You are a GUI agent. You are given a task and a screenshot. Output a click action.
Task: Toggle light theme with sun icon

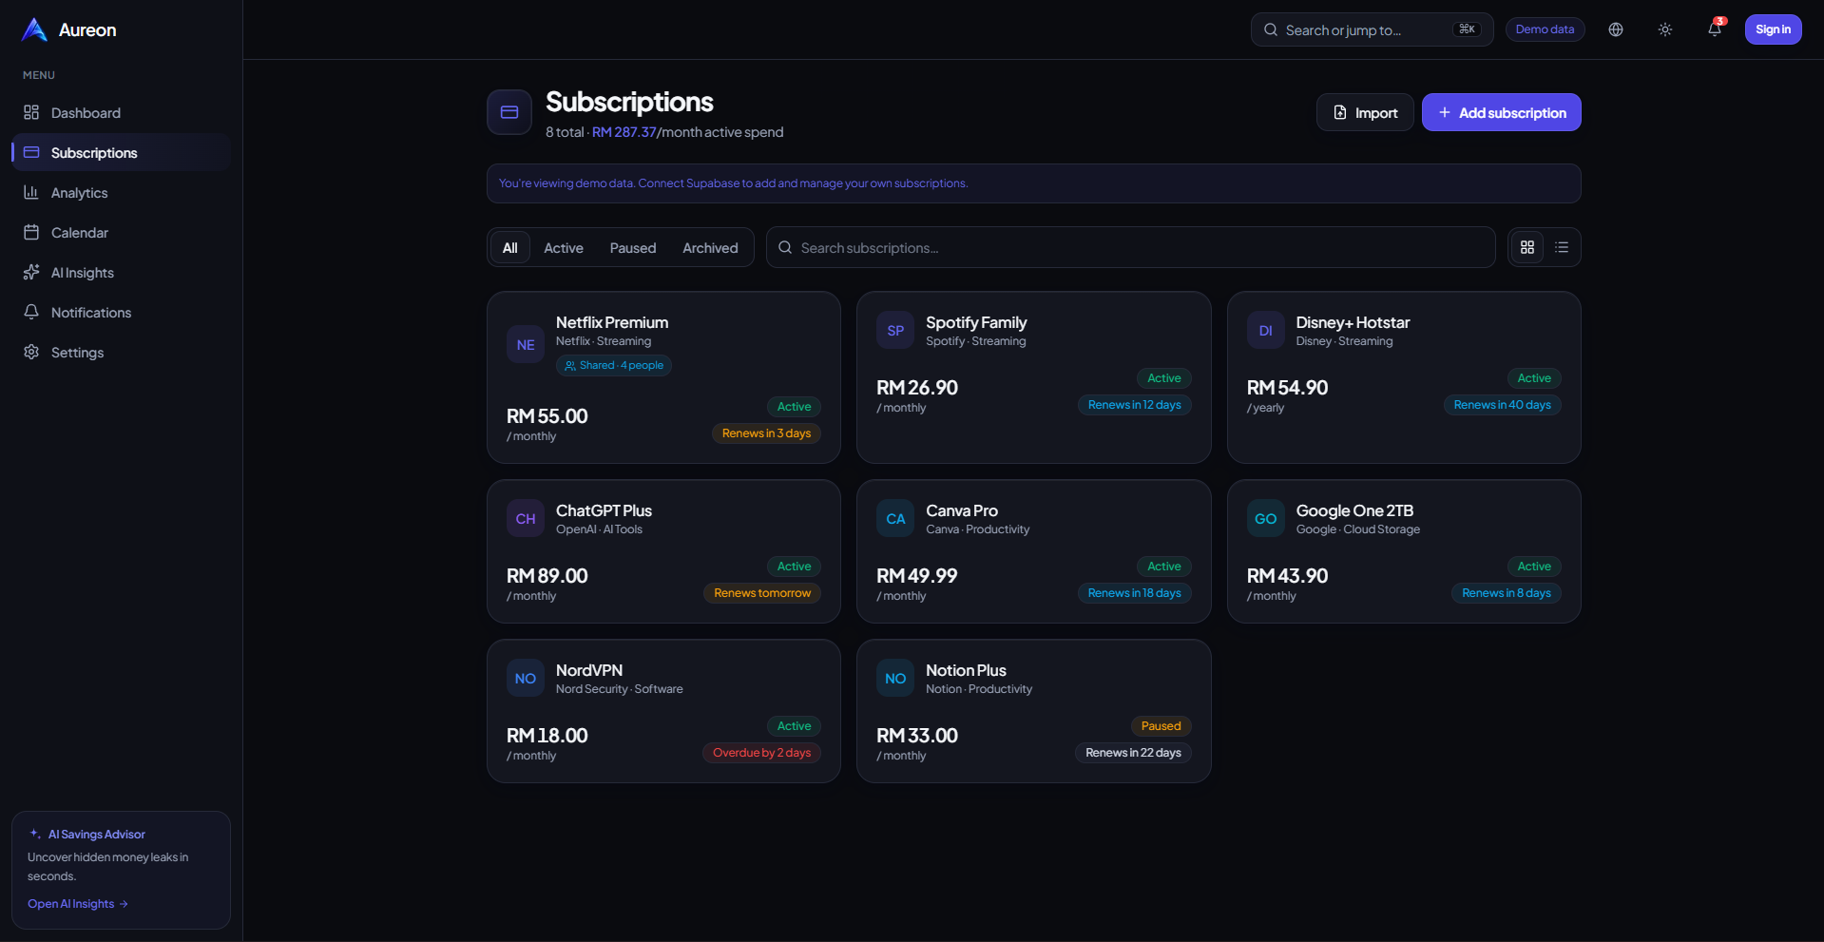[x=1665, y=29]
